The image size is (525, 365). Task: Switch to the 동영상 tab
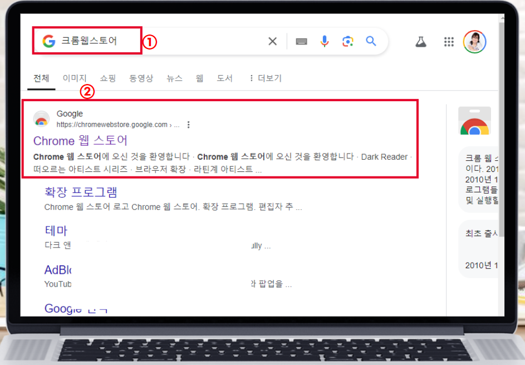(141, 78)
